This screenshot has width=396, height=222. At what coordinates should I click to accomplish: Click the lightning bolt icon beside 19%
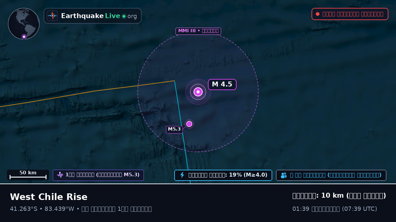pos(182,175)
